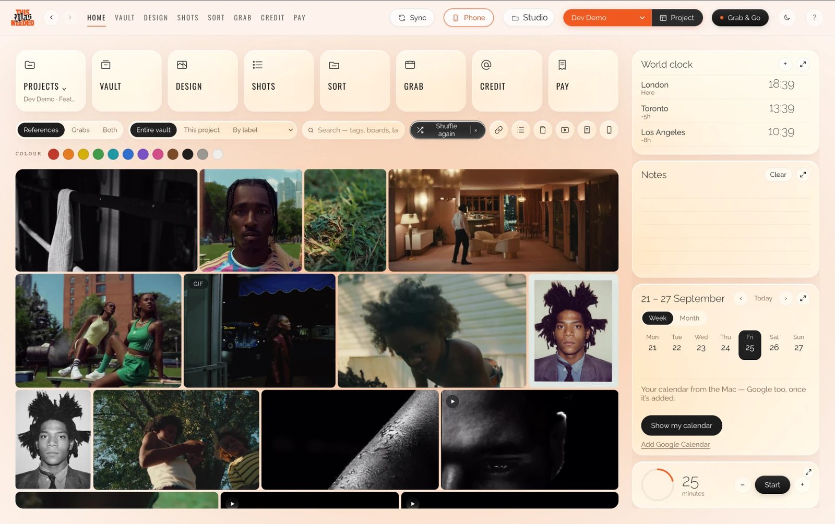Viewport: 835px width, 524px height.
Task: Click Show my calendar button
Action: 681,425
